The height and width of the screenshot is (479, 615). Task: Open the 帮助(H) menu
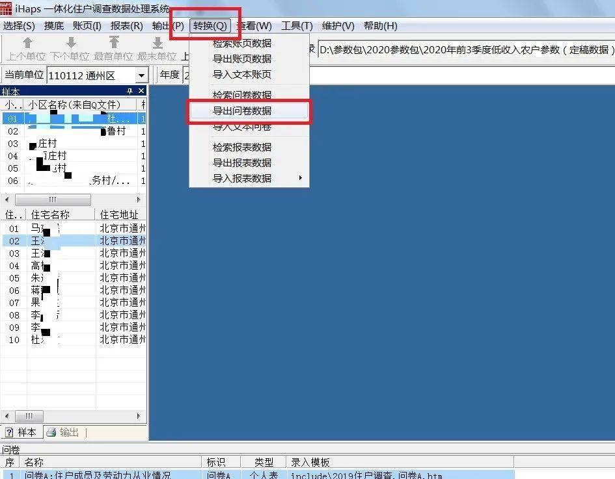click(x=381, y=26)
